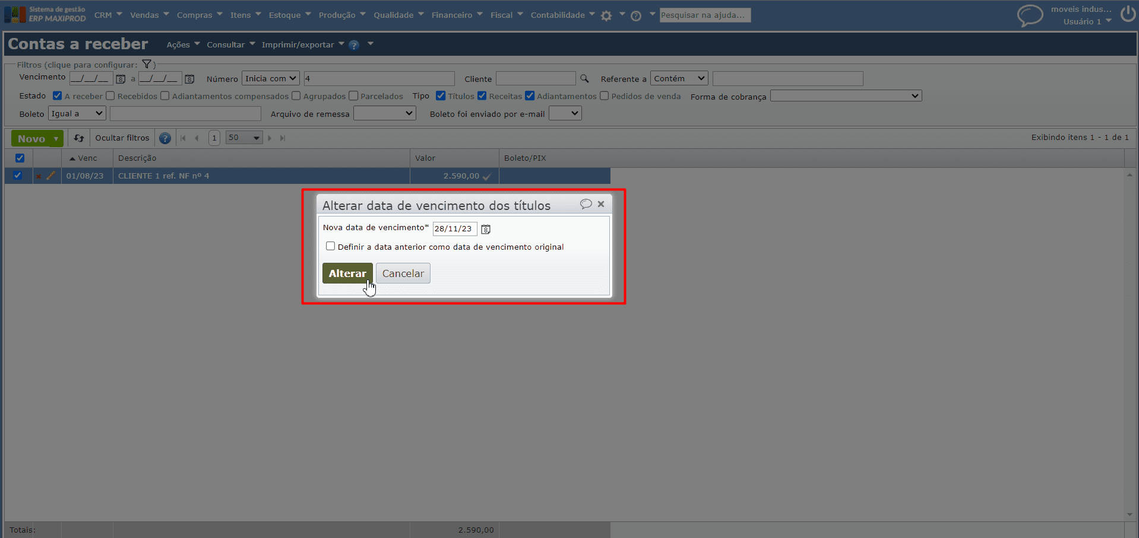Viewport: 1139px width, 538px height.
Task: Click the filter funnel configure icon
Action: pyautogui.click(x=147, y=64)
